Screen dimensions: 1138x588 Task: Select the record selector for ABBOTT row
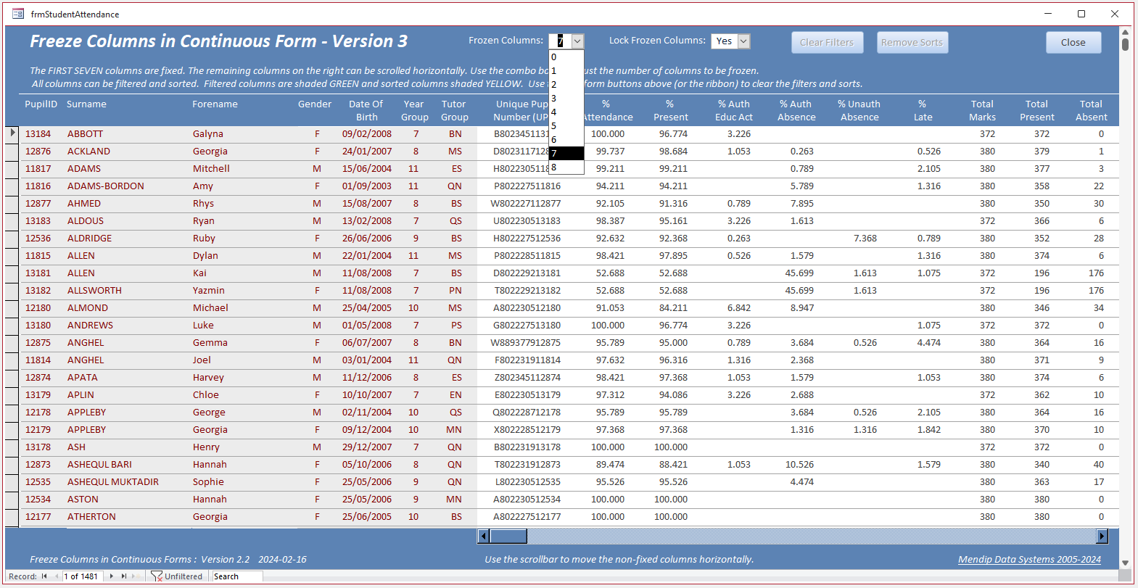12,133
